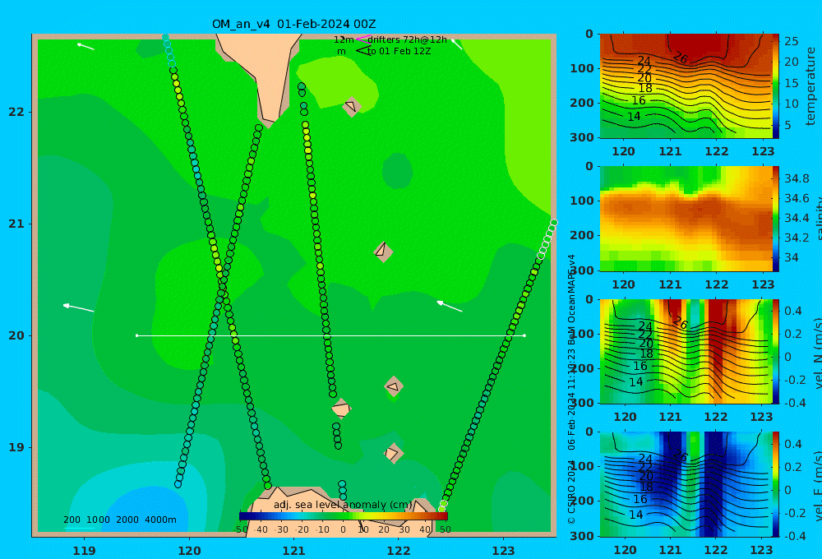Screen dimensions: 822x559
Task: Click the vertical 'BoM OceanMAPS v4' credit text
Action: (x=571, y=299)
